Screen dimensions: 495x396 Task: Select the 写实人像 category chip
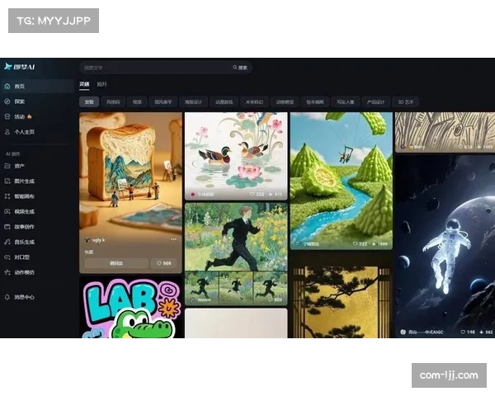click(346, 102)
